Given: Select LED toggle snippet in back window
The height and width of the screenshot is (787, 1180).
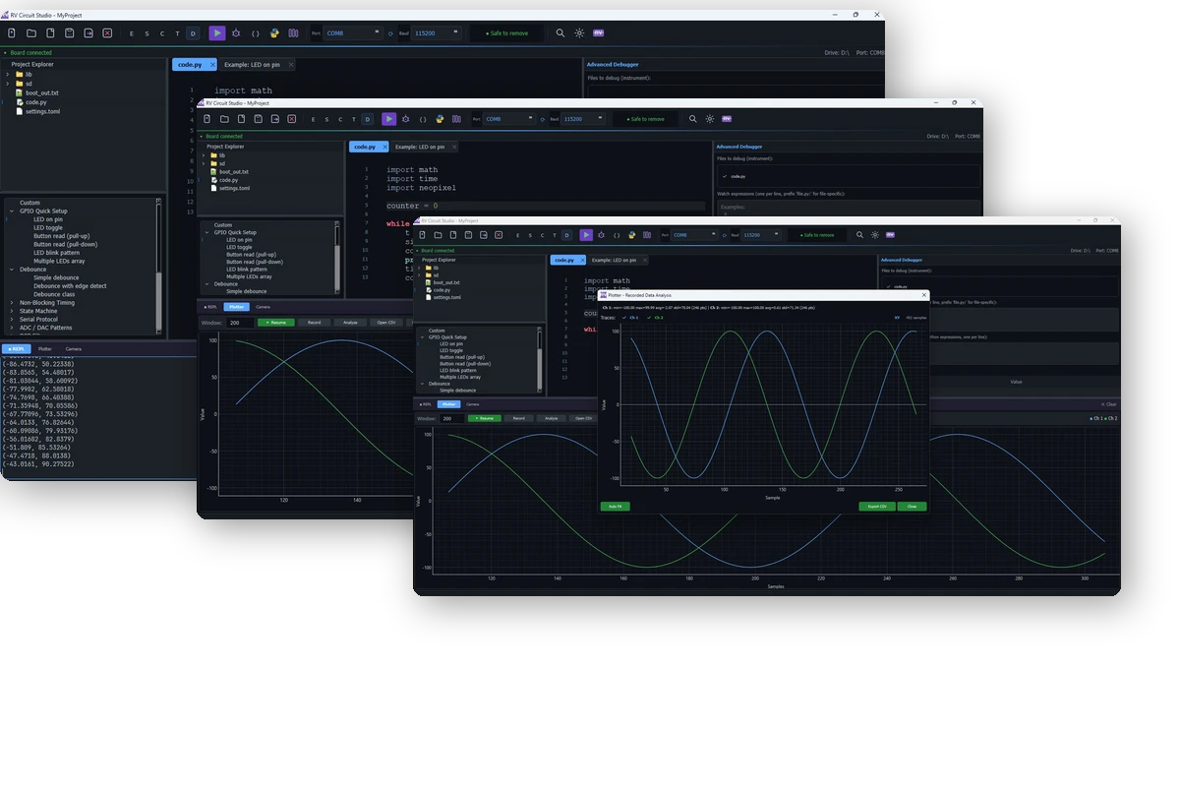Looking at the screenshot, I should click(x=48, y=227).
